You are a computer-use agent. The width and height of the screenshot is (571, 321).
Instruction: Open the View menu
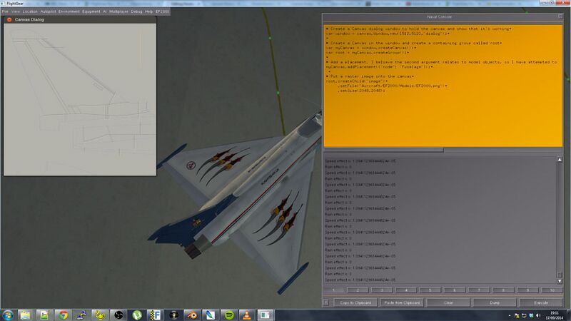tap(16, 11)
